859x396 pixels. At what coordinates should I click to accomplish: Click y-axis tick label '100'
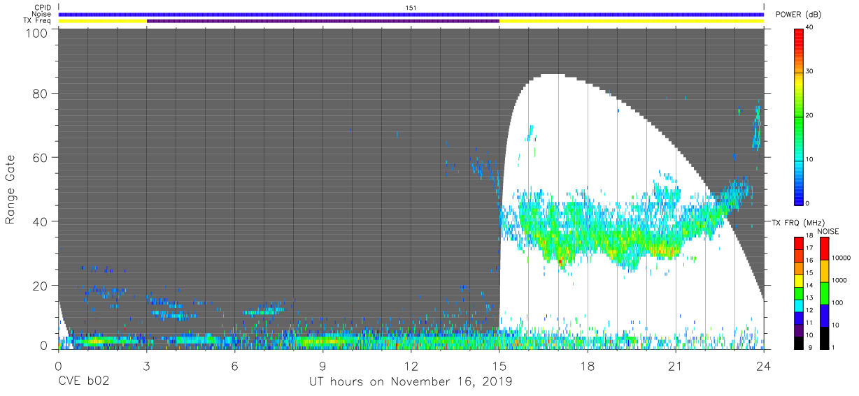(36, 33)
